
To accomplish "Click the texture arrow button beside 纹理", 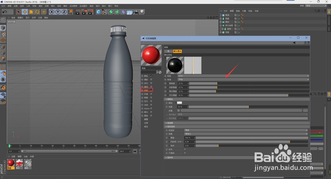I will pyautogui.click(x=179, y=111).
